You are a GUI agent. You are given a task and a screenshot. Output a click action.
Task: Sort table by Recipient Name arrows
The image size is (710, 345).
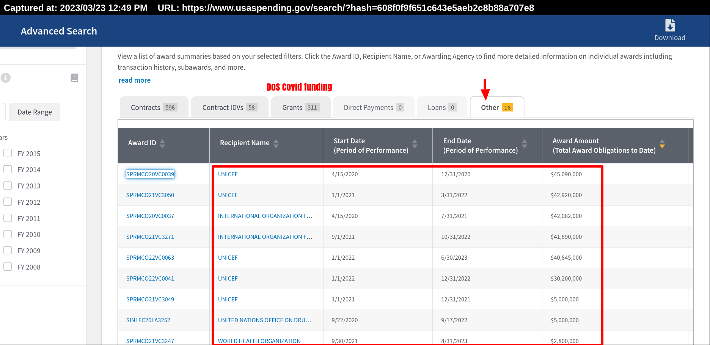click(276, 143)
